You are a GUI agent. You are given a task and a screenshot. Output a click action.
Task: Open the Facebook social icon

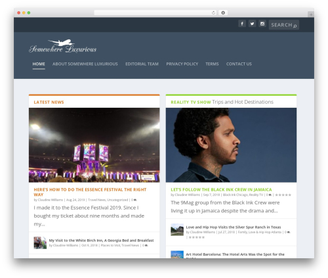[242, 24]
